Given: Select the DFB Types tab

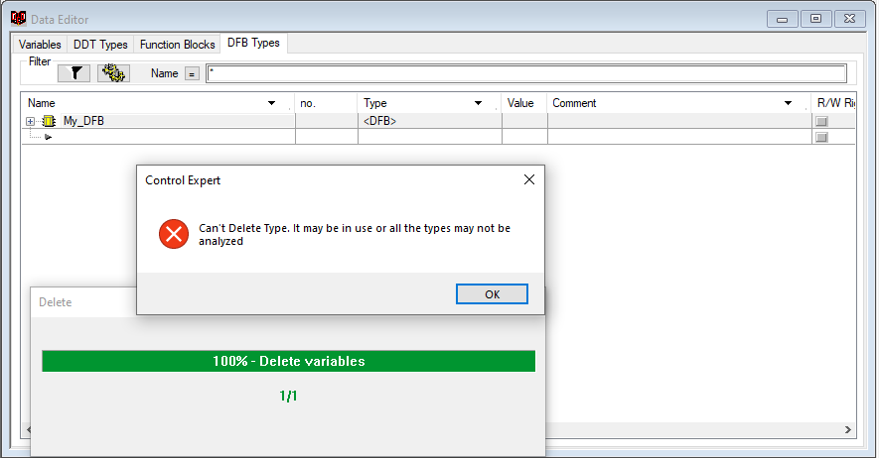Looking at the screenshot, I should coord(253,43).
